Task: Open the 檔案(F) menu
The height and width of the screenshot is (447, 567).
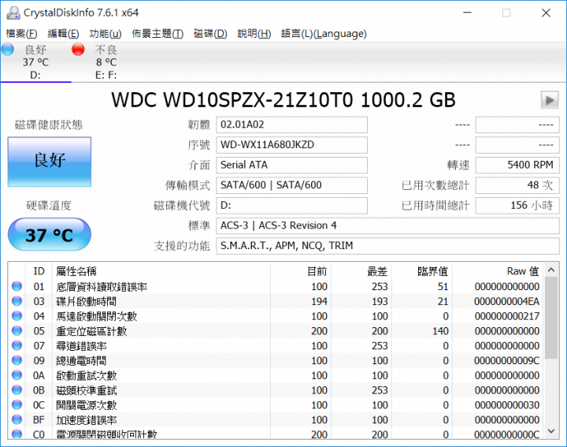Action: point(22,34)
